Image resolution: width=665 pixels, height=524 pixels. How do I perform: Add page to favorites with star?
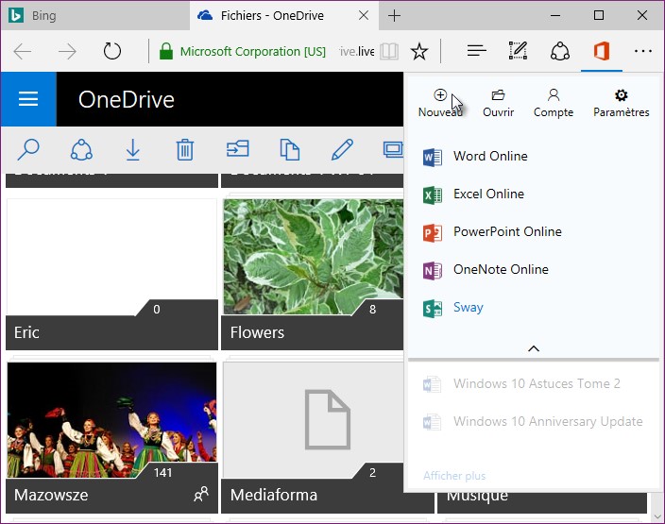tap(419, 51)
